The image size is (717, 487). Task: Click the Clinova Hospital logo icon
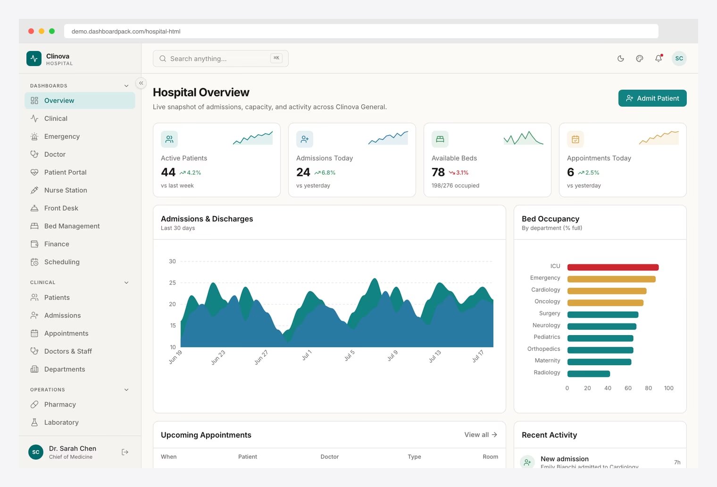pos(34,59)
